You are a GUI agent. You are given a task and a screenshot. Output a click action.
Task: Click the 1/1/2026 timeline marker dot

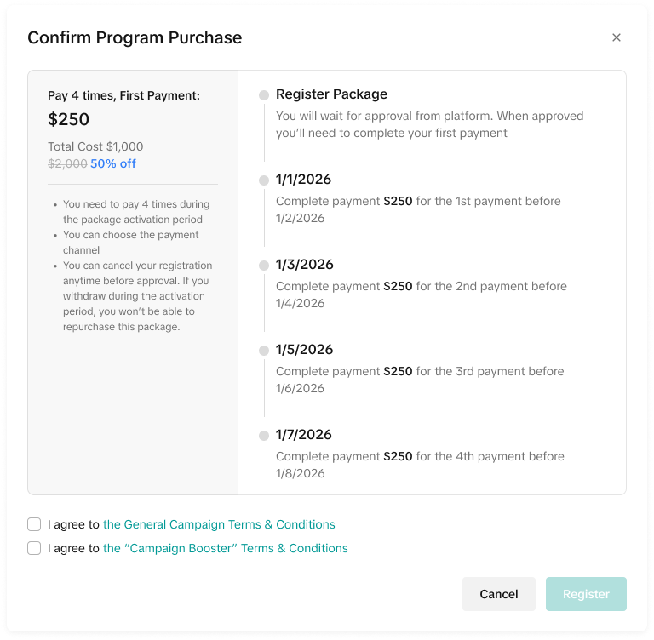click(264, 180)
